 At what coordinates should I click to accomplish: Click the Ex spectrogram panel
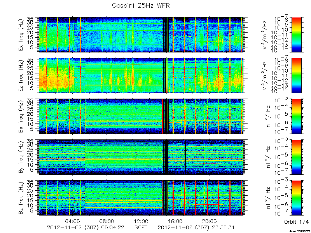(141, 35)
